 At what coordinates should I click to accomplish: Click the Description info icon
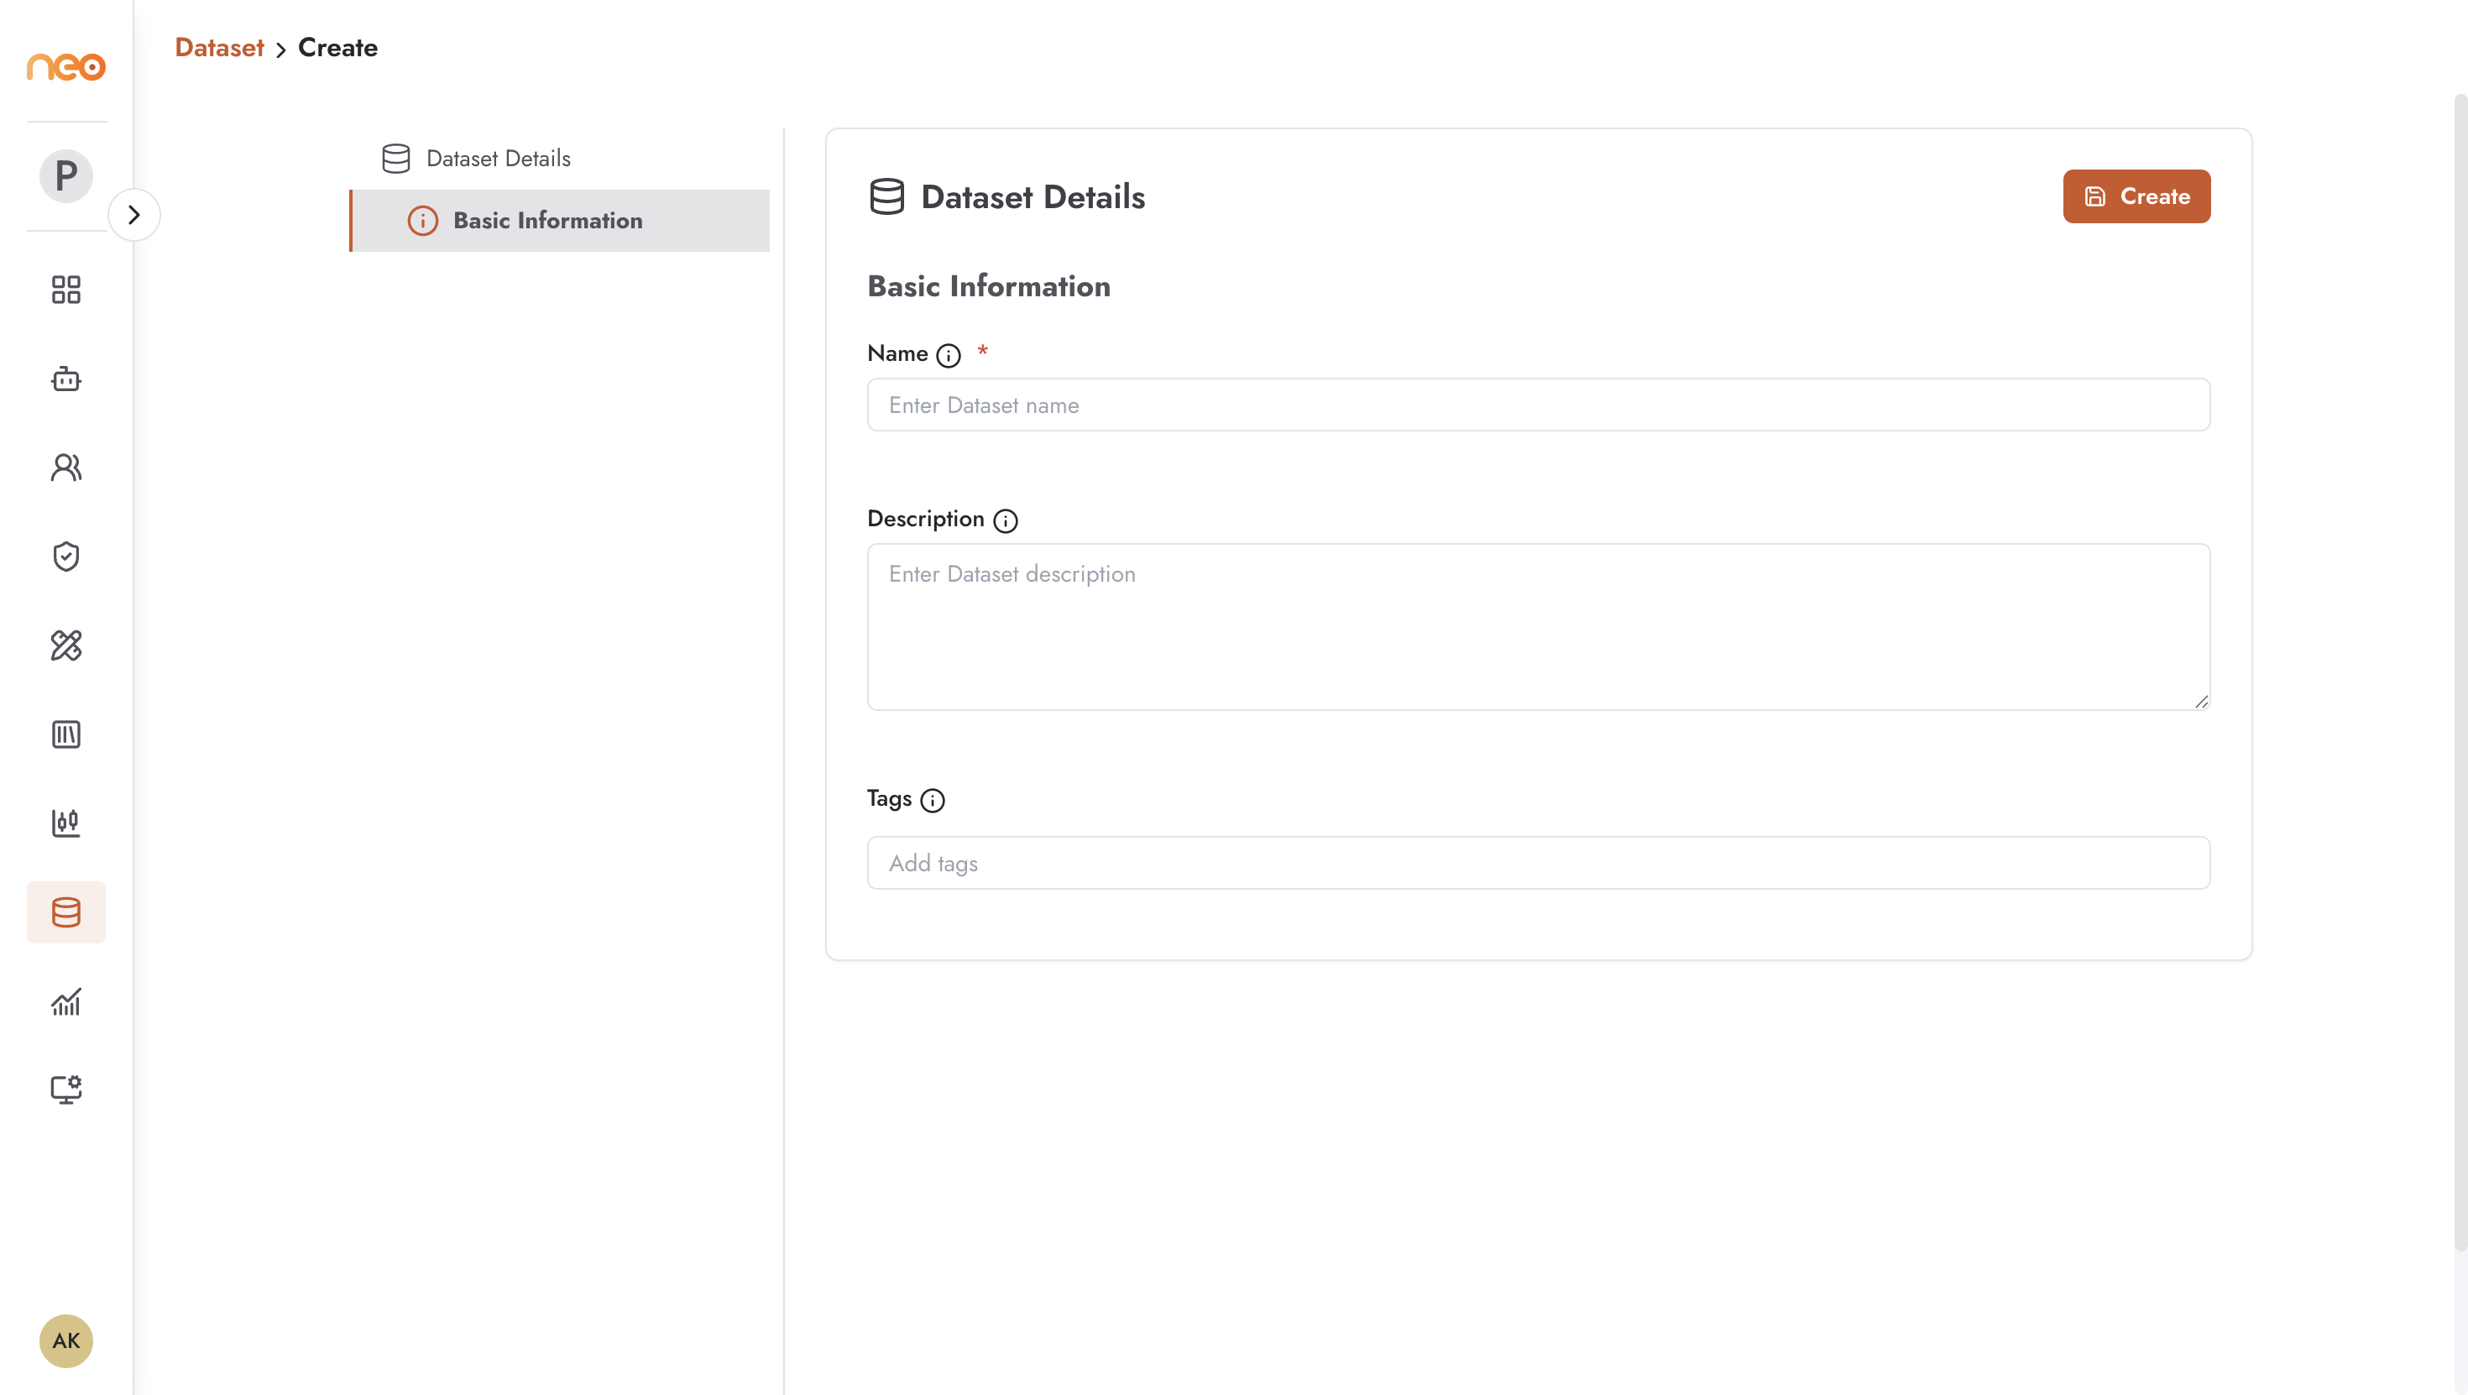pos(1005,520)
